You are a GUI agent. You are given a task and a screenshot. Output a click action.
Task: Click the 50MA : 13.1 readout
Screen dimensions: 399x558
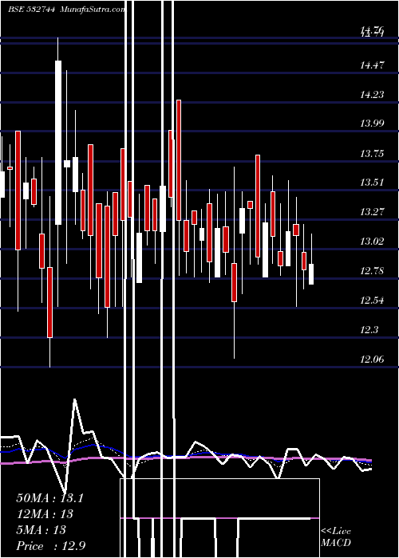coord(49,498)
